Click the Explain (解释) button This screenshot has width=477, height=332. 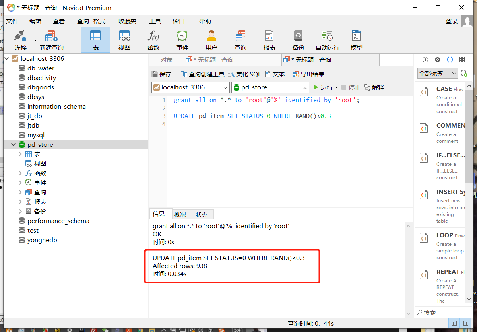coord(374,87)
